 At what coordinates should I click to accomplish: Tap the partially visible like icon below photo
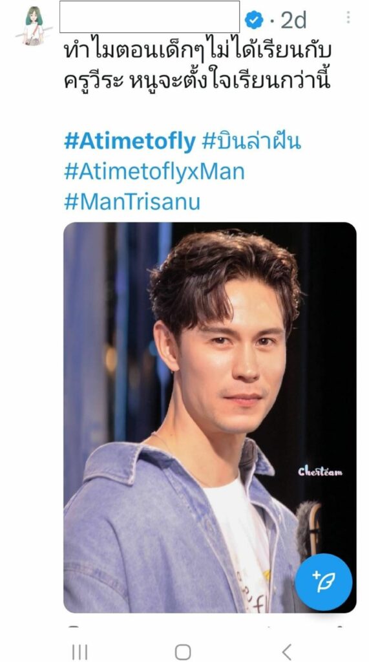269,626
